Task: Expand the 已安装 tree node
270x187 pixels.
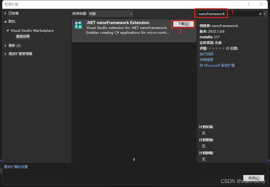Action: 5,13
